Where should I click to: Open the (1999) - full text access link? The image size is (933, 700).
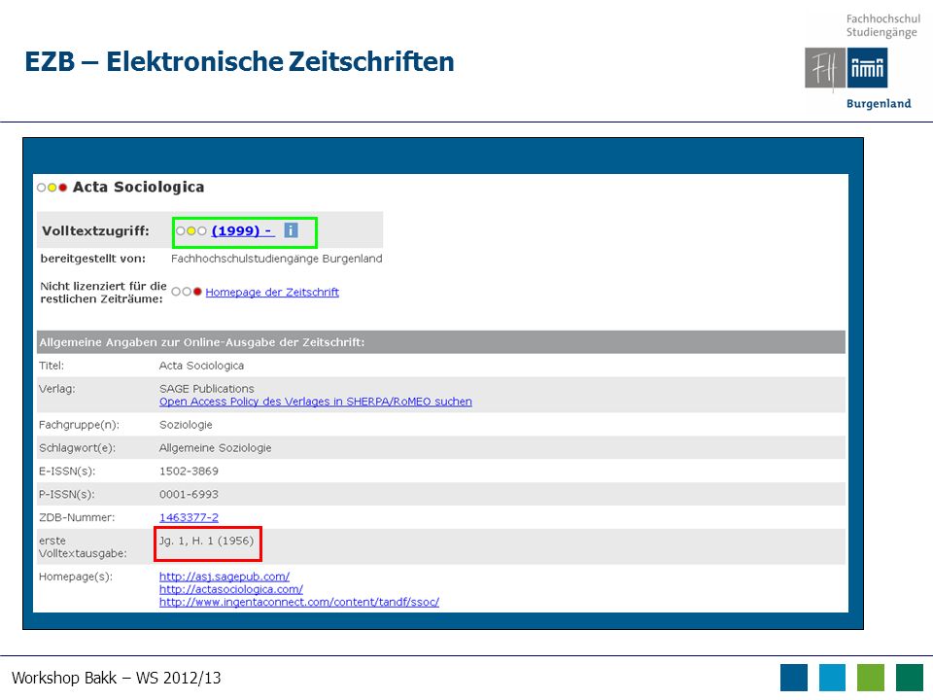point(243,231)
